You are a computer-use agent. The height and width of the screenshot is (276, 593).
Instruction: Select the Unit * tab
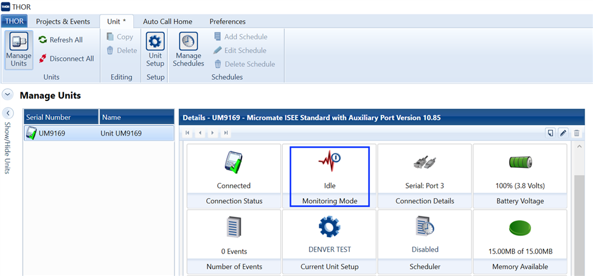117,21
